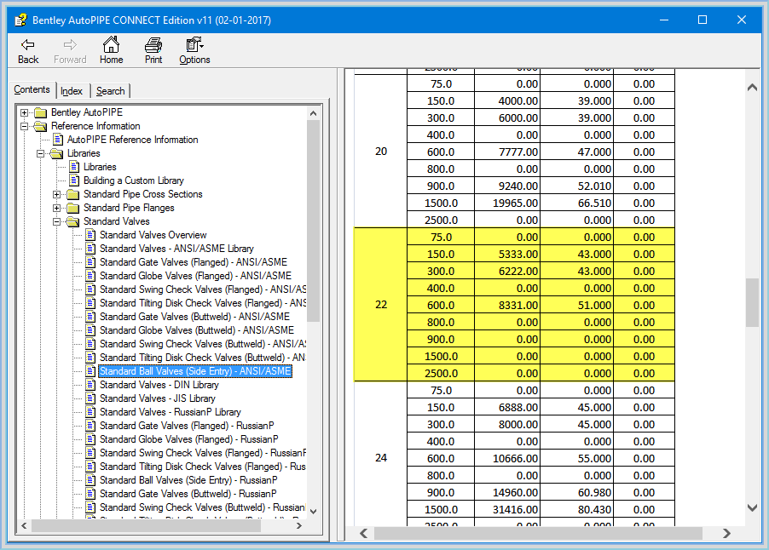769x550 pixels.
Task: Click the Building a Custom Library page icon
Action: pyautogui.click(x=74, y=180)
